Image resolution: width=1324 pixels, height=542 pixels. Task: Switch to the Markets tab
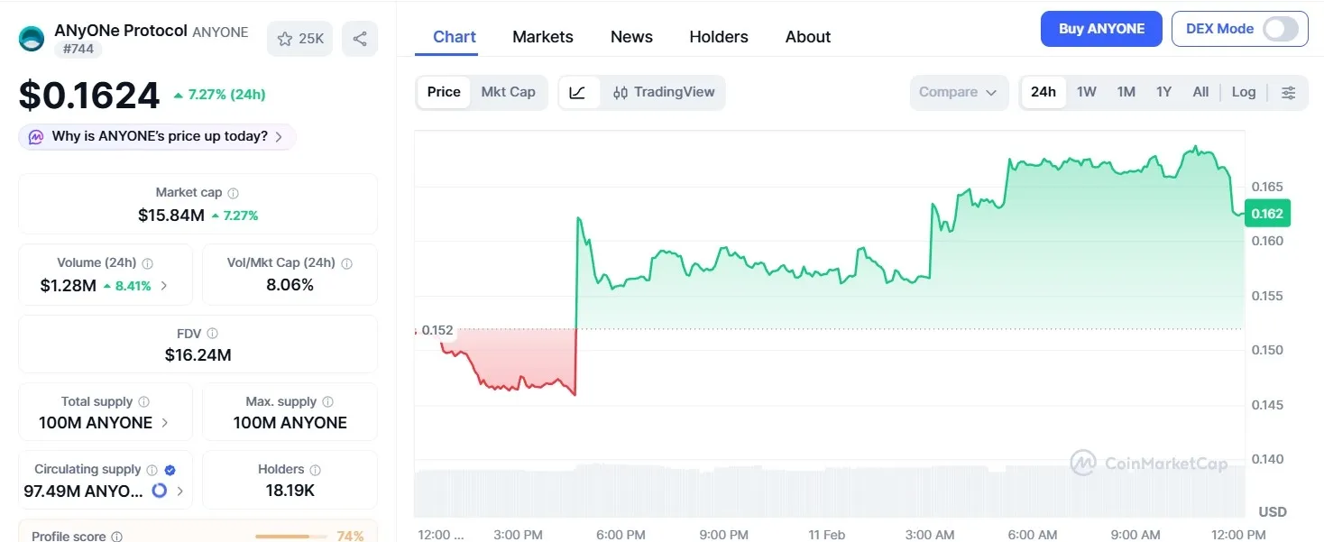click(x=542, y=36)
